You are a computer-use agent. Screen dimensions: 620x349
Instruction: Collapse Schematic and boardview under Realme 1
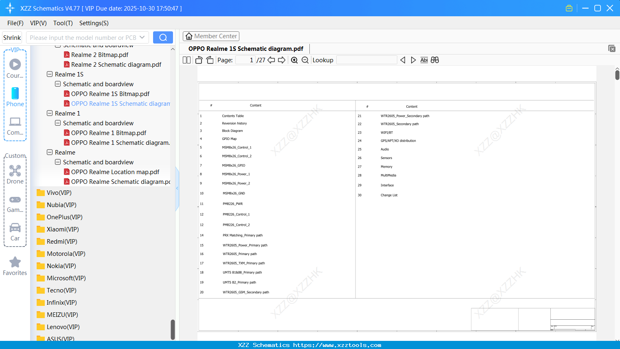(x=58, y=123)
